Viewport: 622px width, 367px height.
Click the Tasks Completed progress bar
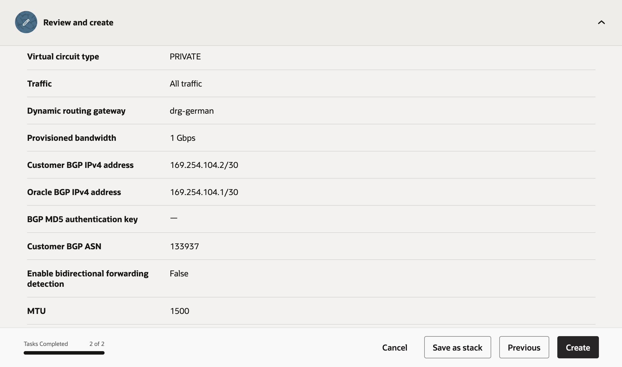64,353
